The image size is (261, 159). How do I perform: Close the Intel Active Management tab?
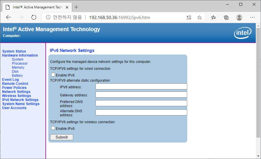point(67,7)
